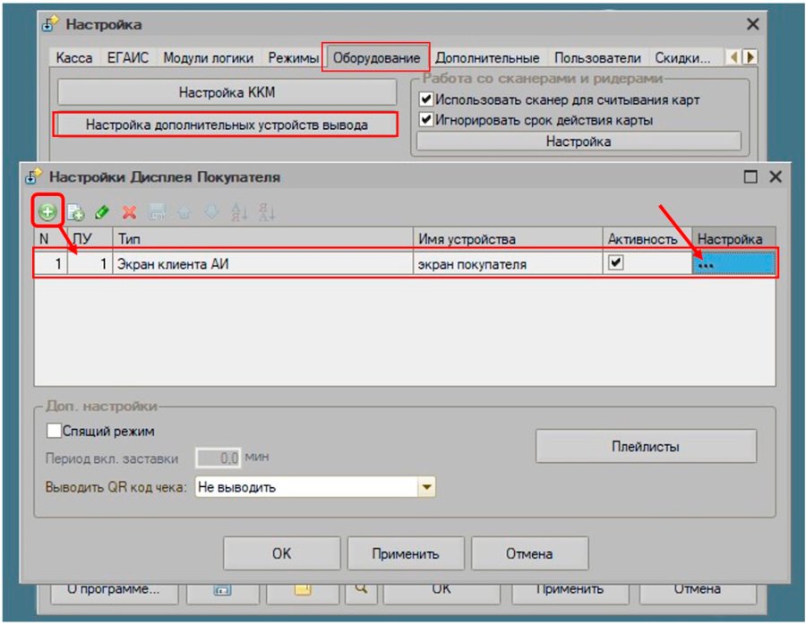806x625 pixels.
Task: Click 'О программе...' in the Настройка window
Action: (x=114, y=592)
